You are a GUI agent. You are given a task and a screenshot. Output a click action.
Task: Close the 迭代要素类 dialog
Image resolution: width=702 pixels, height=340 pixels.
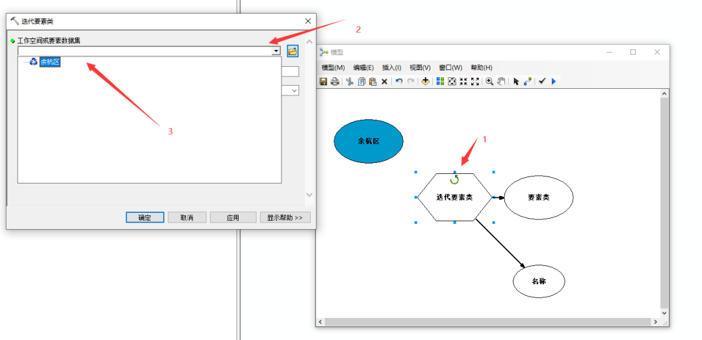tap(307, 21)
